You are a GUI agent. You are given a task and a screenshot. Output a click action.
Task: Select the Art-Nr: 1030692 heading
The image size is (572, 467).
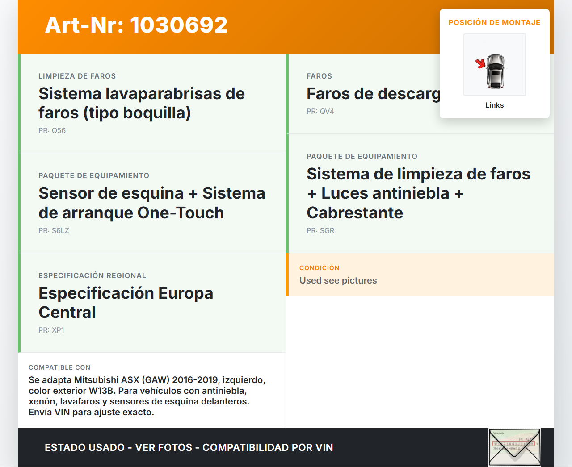point(136,25)
